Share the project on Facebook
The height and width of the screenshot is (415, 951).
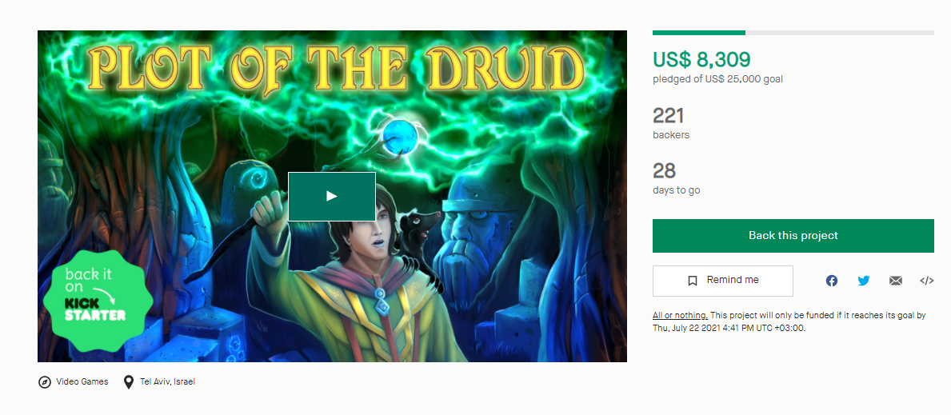(832, 281)
